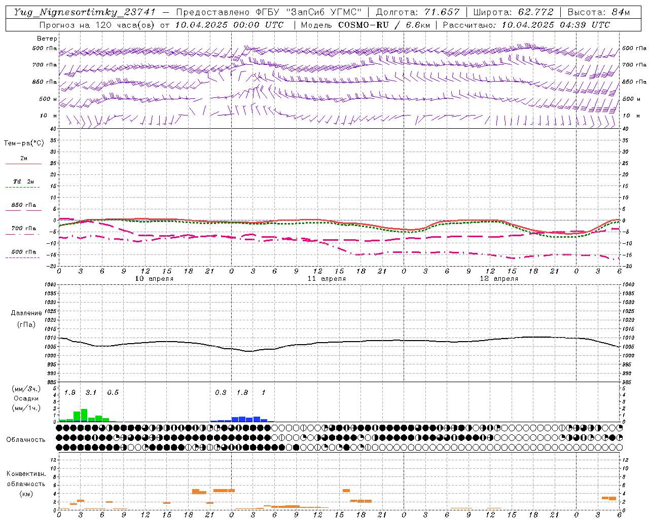
Task: Click the 'Td 2м' dew point legend entry
Action: [24, 181]
